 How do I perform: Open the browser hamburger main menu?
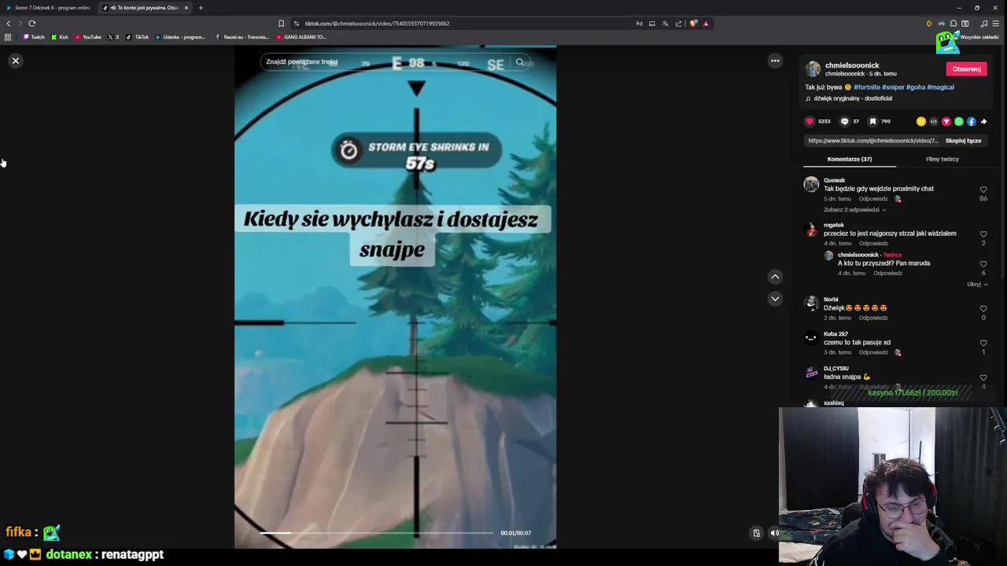[x=995, y=24]
